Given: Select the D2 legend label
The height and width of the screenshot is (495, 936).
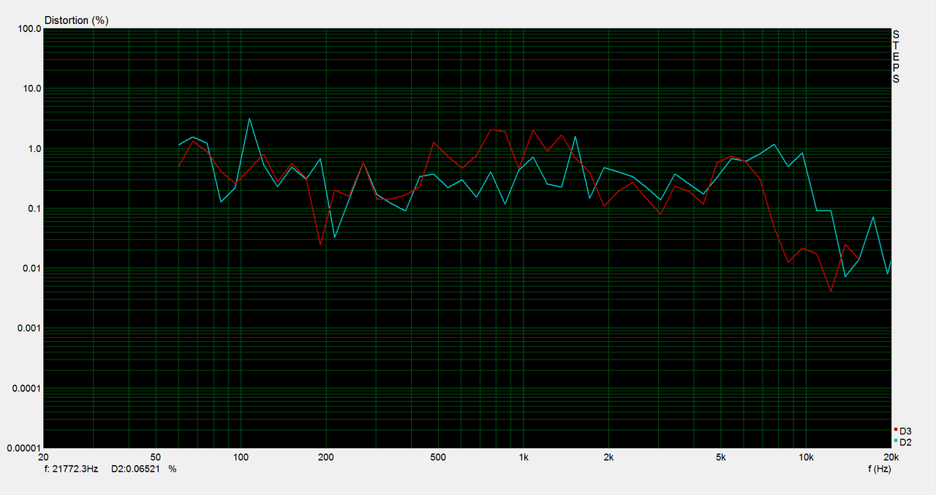Looking at the screenshot, I should click(905, 442).
